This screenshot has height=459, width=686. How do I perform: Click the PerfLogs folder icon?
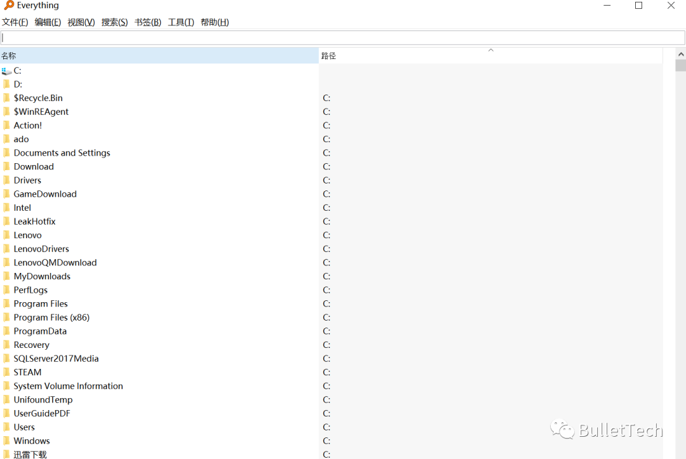(6, 290)
